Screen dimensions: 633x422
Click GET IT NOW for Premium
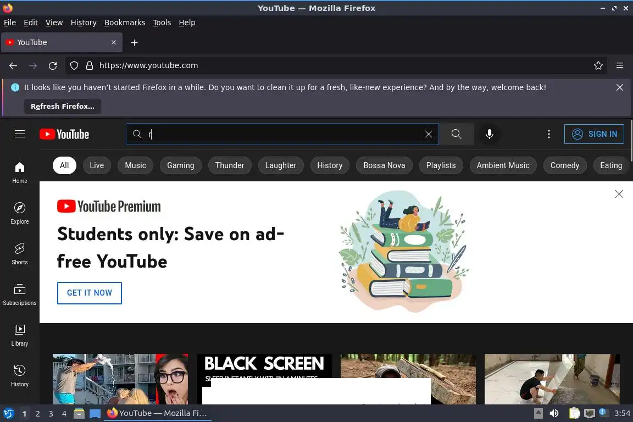89,293
